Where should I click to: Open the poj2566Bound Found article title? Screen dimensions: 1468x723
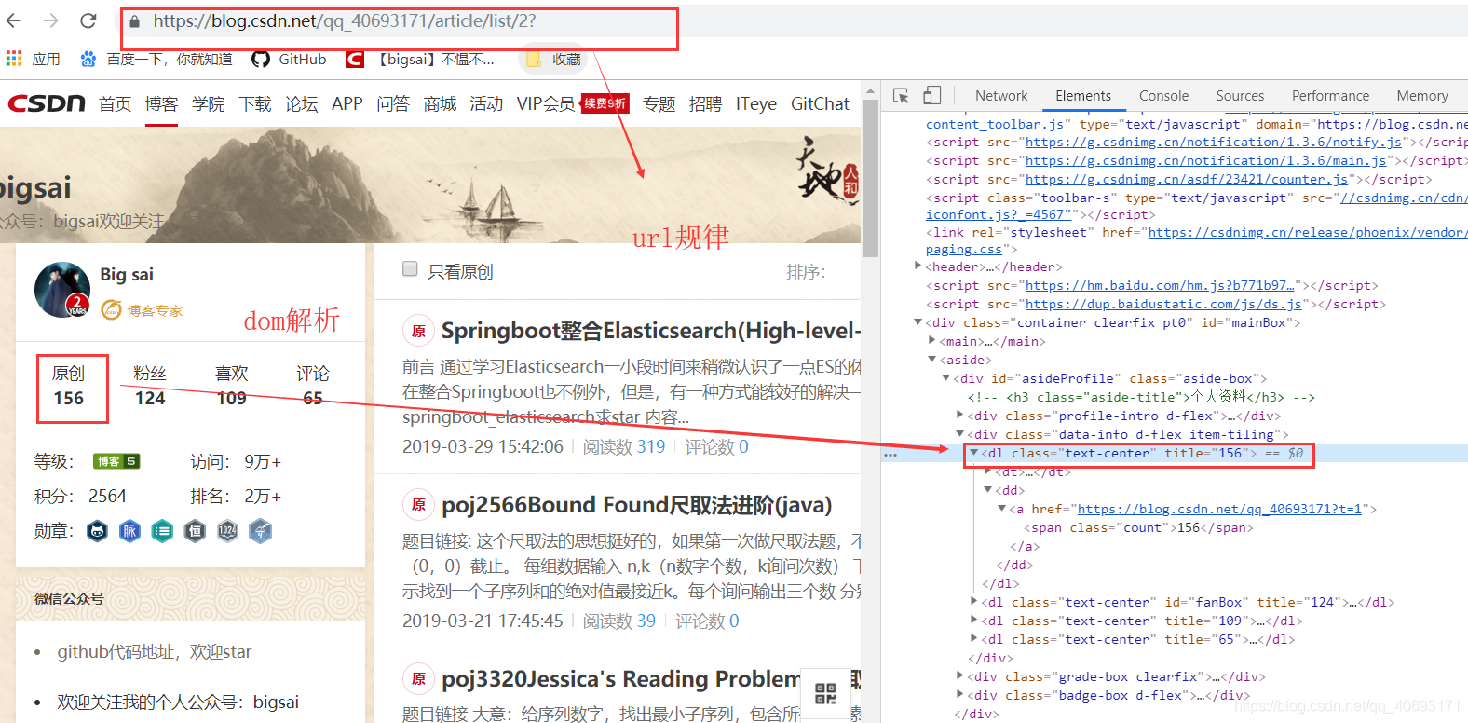click(x=637, y=505)
